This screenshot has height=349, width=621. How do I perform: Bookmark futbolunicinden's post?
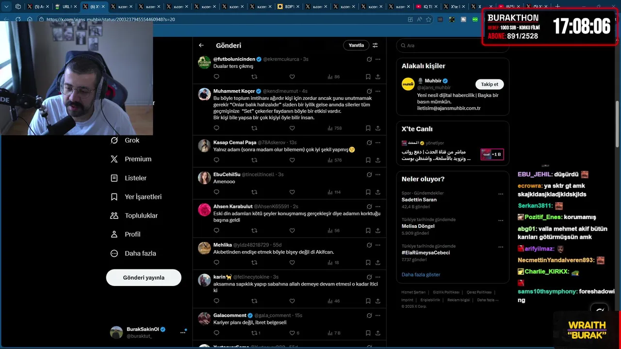click(x=368, y=77)
